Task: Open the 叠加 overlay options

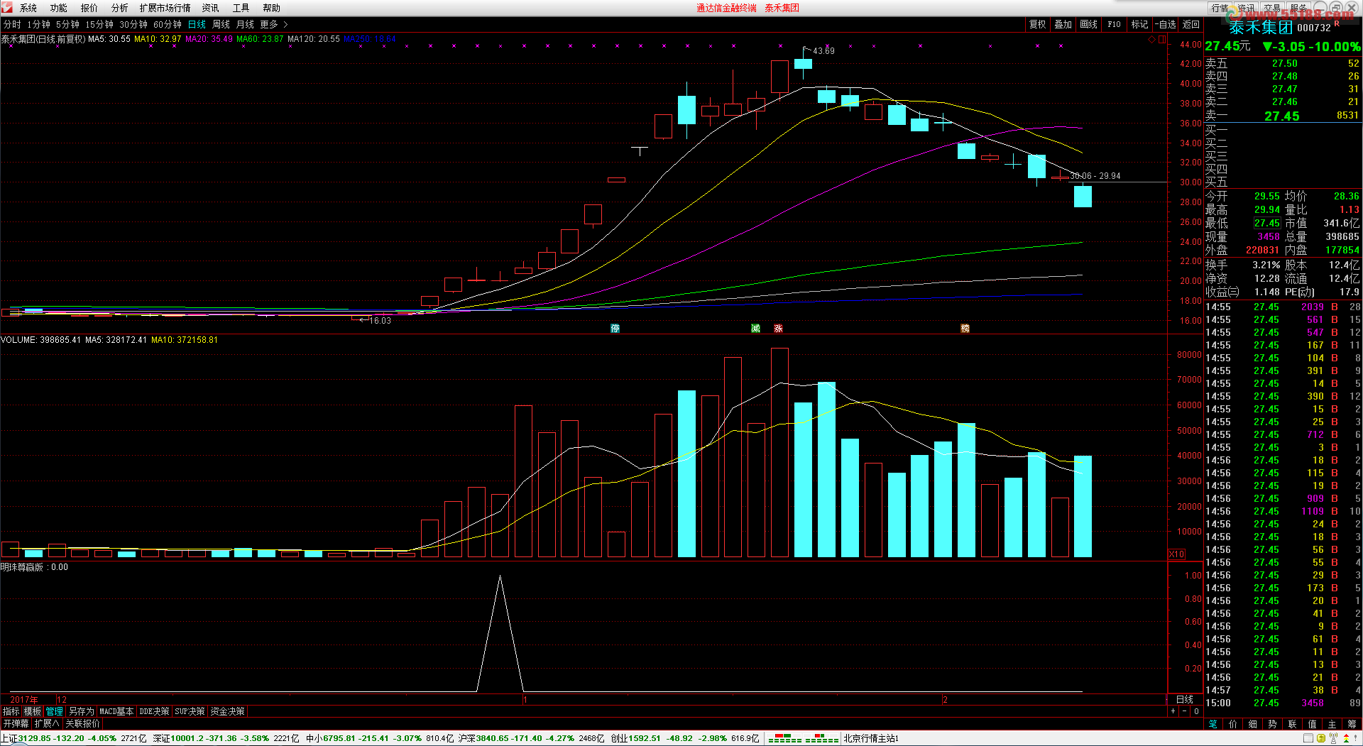Action: point(1063,24)
